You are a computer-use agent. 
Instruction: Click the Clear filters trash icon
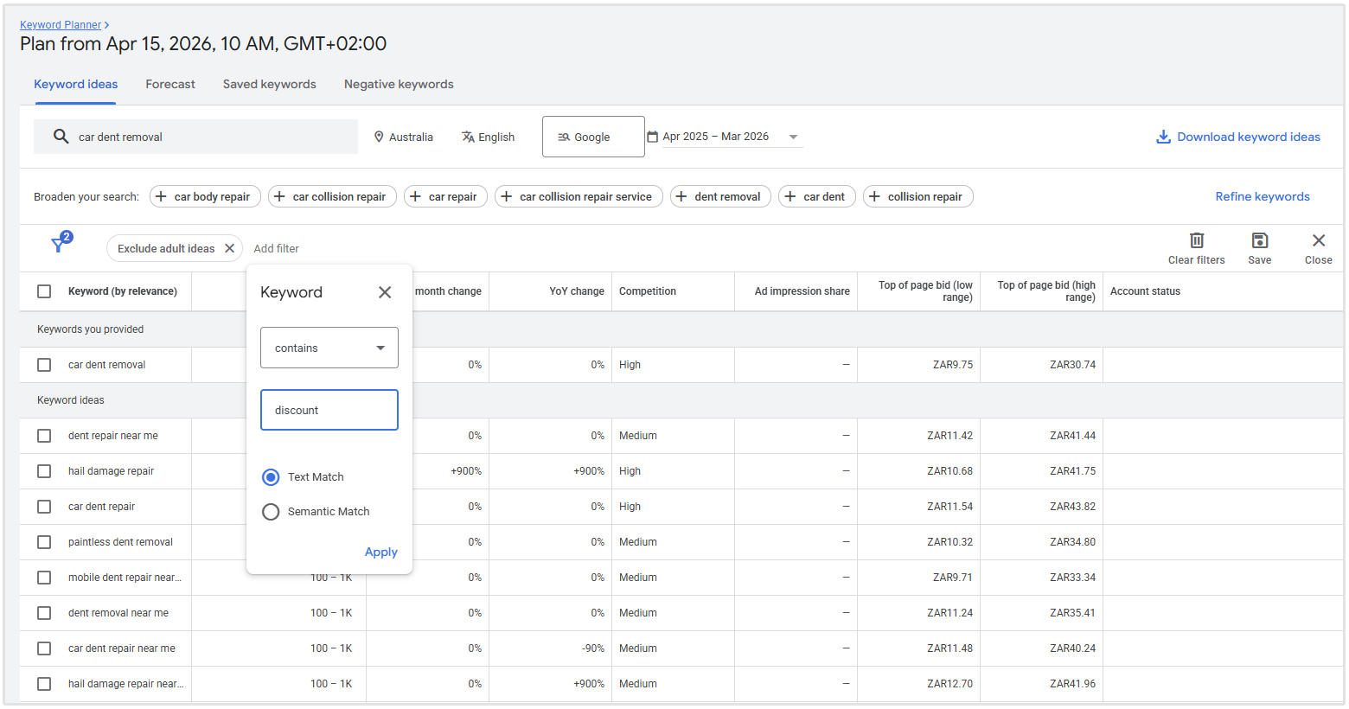pos(1196,241)
